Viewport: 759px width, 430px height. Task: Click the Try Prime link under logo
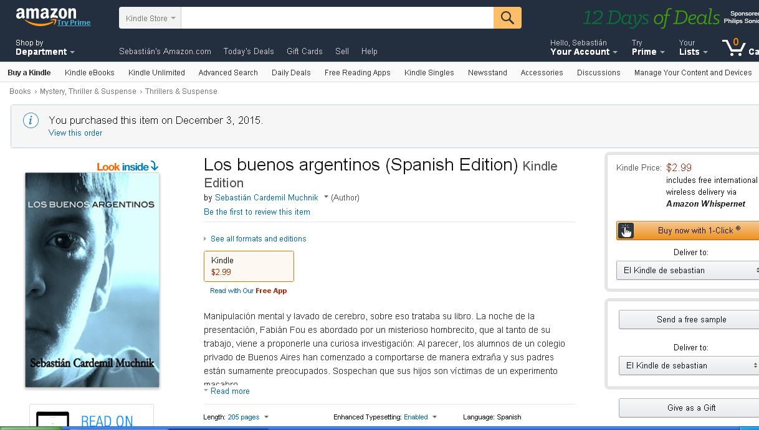(74, 22)
